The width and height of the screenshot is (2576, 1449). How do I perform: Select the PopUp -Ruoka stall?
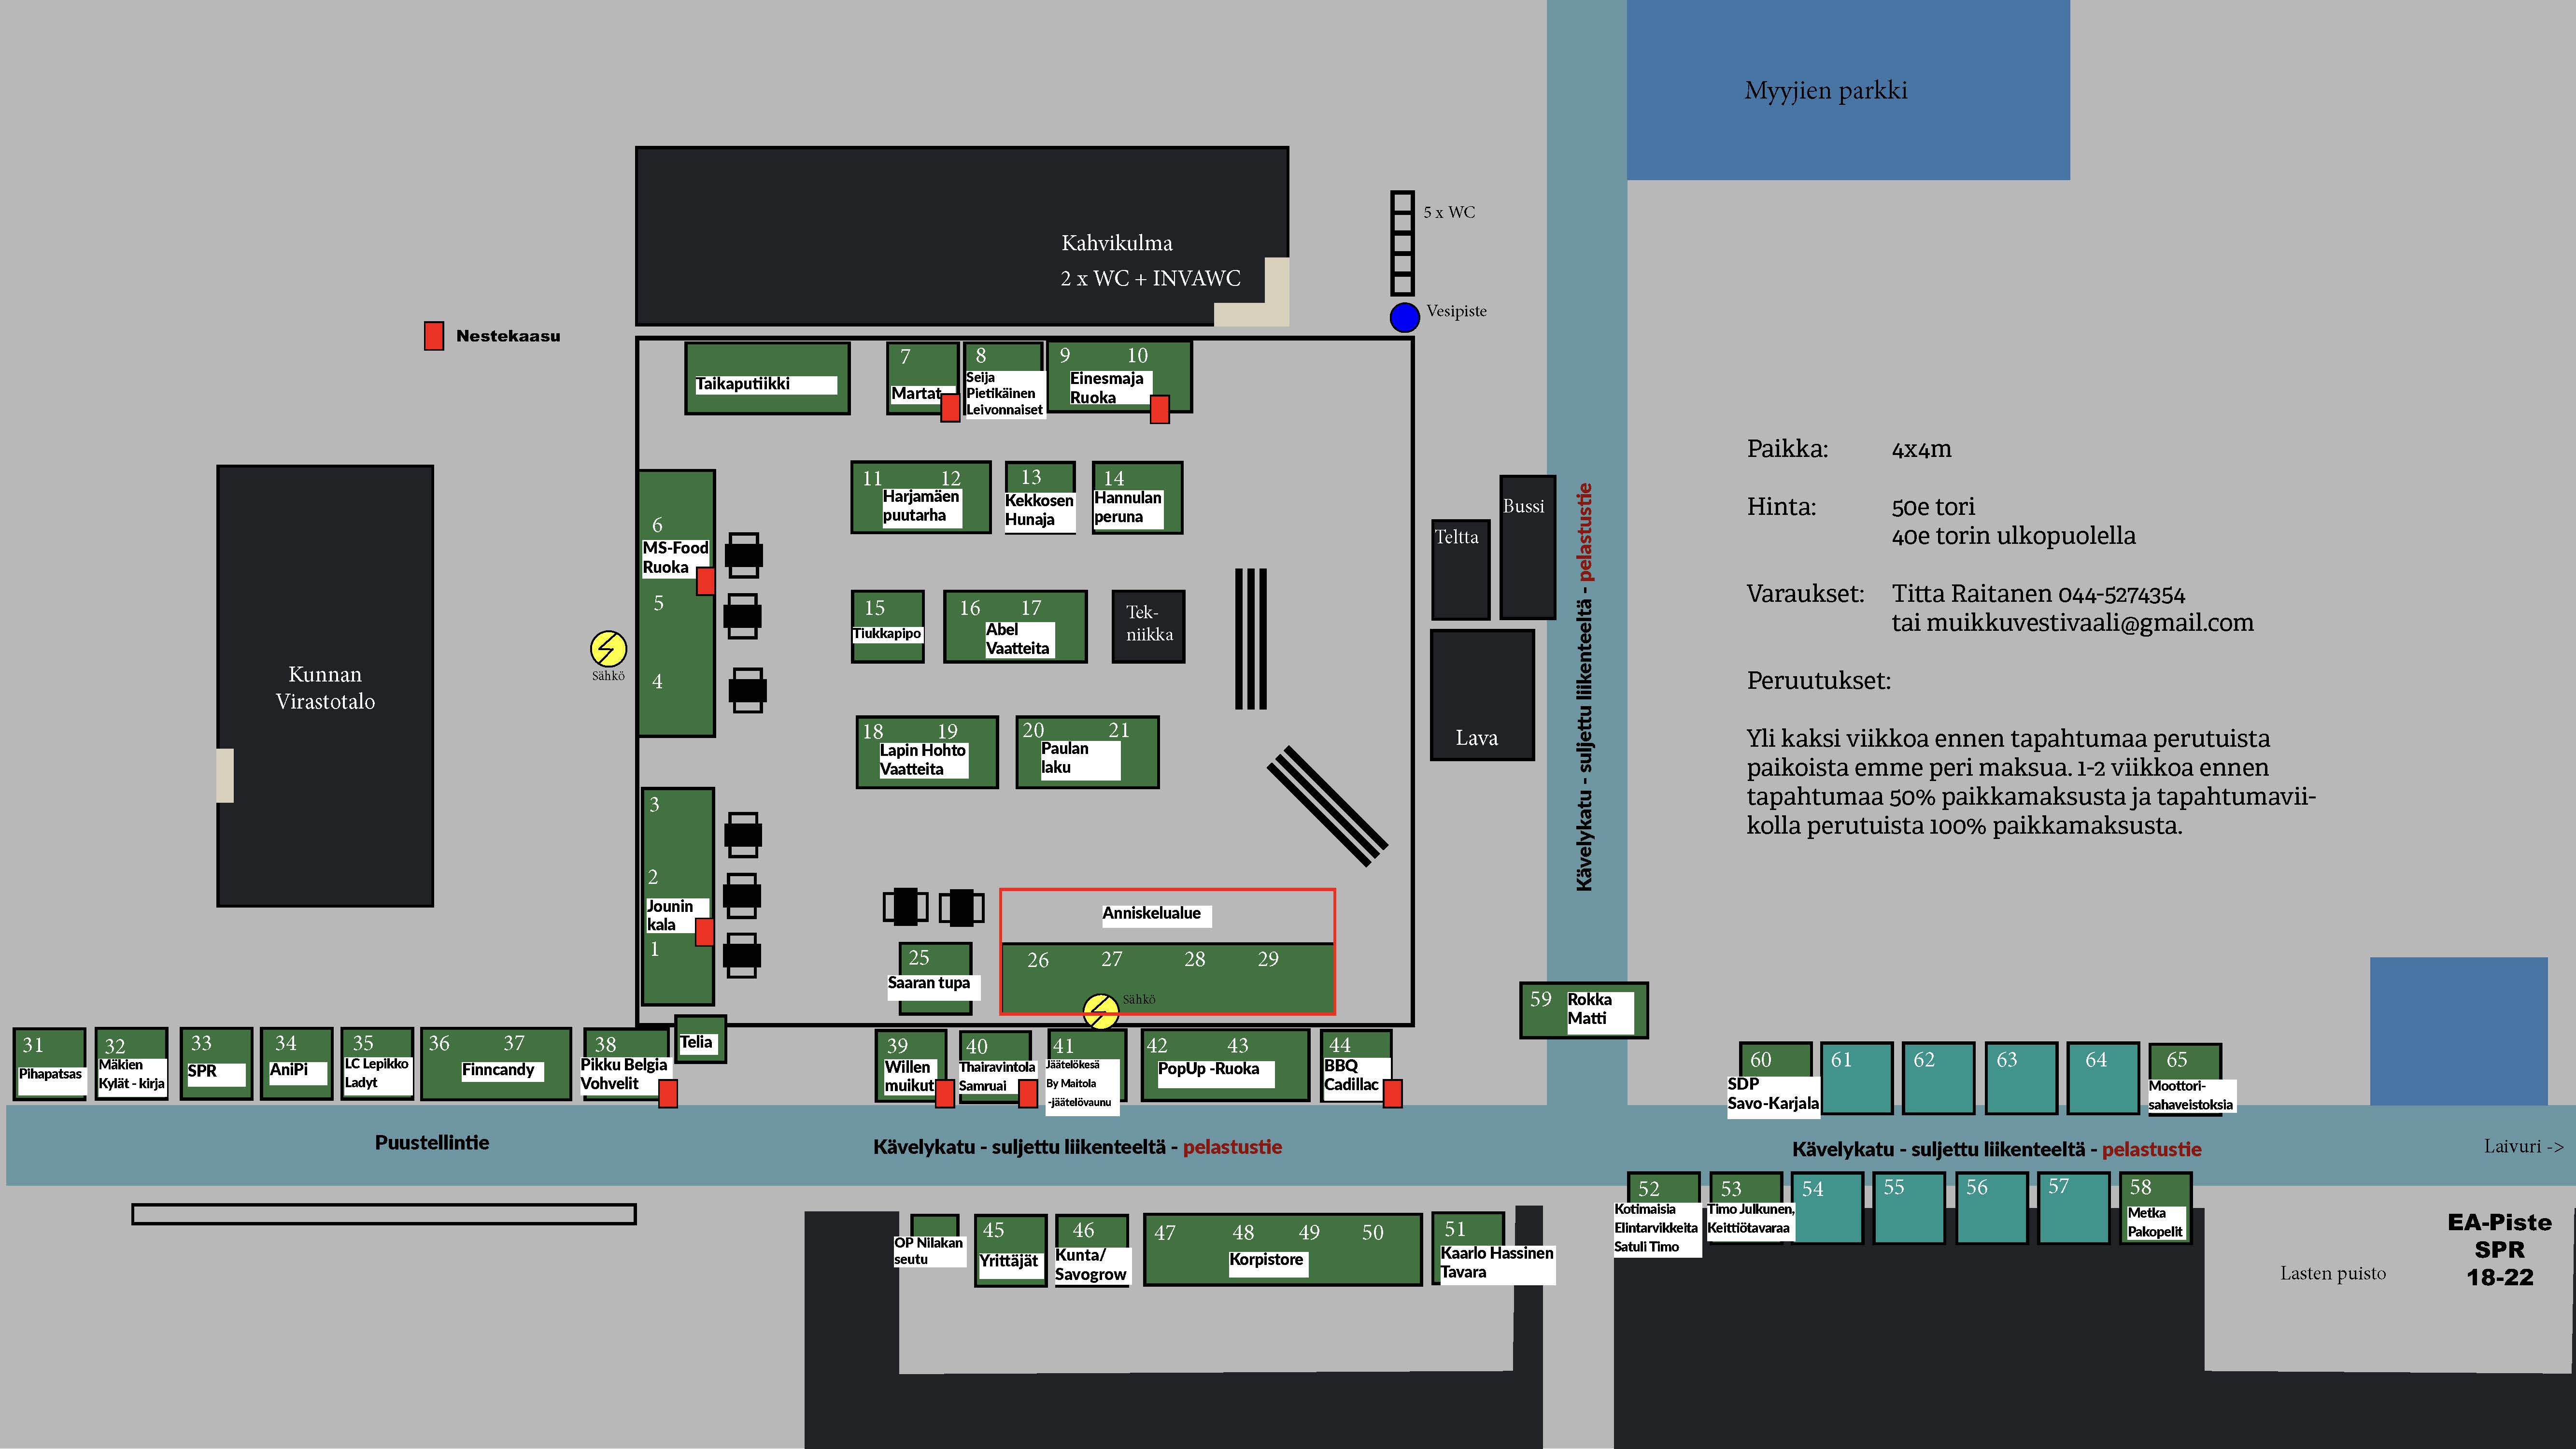pyautogui.click(x=1225, y=1066)
